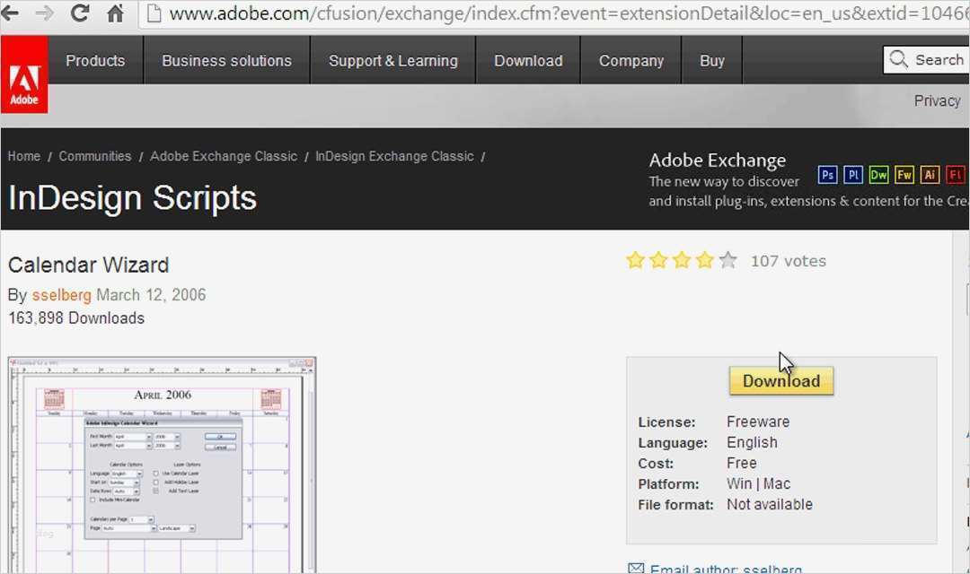This screenshot has height=574, width=970.
Task: Open author sselberg profile link
Action: coord(62,295)
